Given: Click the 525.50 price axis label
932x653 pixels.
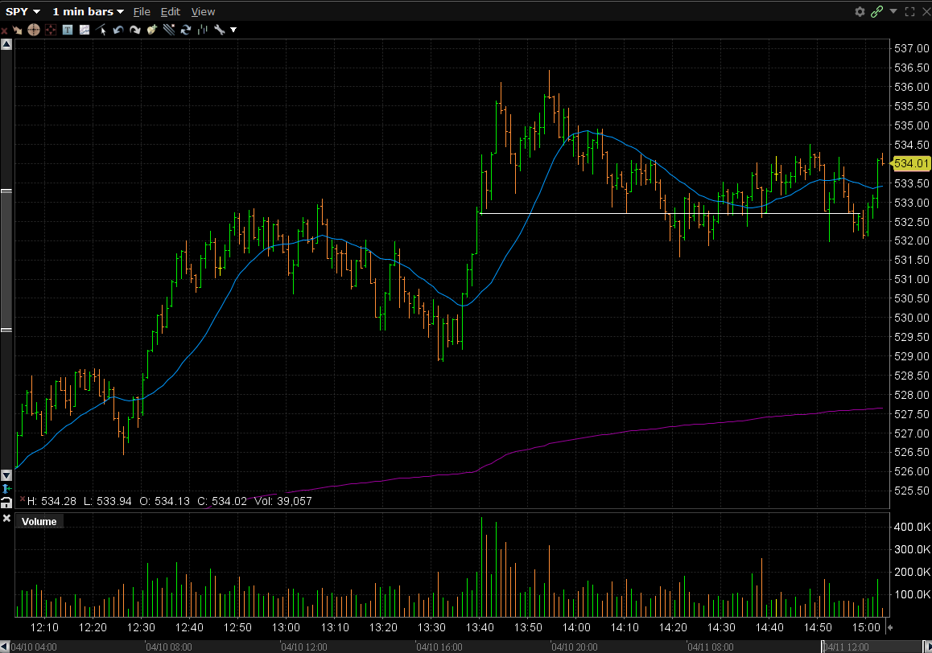Looking at the screenshot, I should pos(911,491).
